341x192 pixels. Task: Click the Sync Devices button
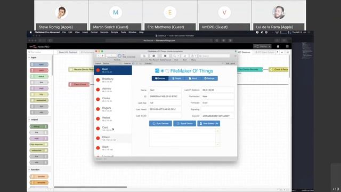(160, 123)
